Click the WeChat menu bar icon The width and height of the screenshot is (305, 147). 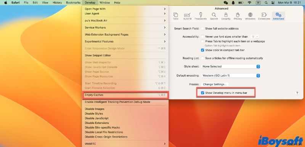point(226,3)
